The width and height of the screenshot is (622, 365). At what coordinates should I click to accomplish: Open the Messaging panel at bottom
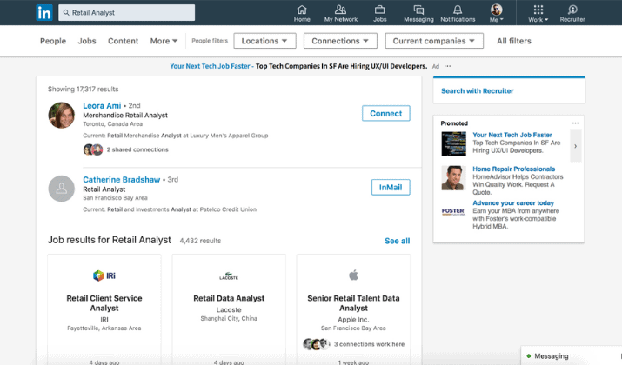(570, 356)
